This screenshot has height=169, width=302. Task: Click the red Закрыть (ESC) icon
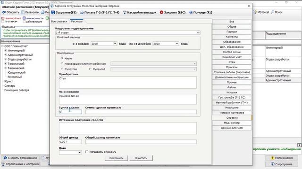[x=161, y=12]
